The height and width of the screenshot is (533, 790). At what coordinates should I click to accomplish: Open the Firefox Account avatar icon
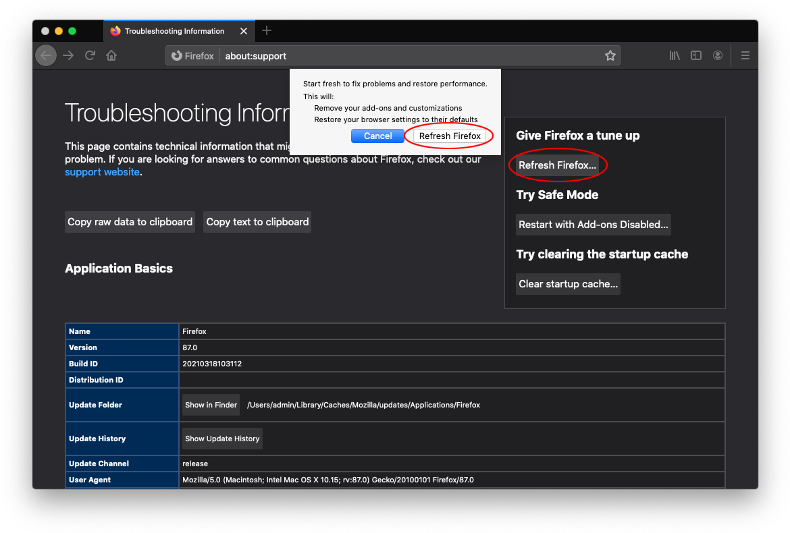click(x=718, y=55)
